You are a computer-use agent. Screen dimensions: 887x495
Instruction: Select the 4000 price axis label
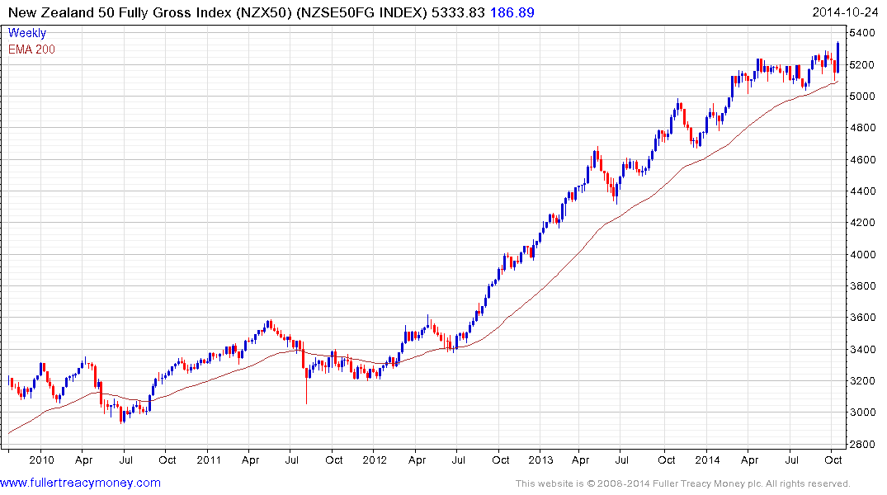[863, 254]
